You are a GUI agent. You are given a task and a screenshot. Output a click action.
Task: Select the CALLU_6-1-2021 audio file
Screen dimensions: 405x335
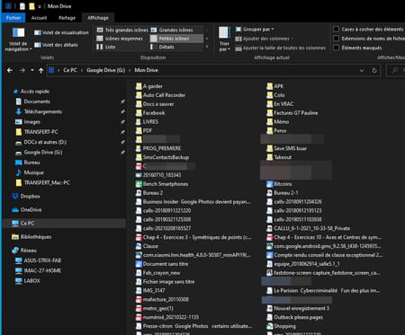pos(312,228)
